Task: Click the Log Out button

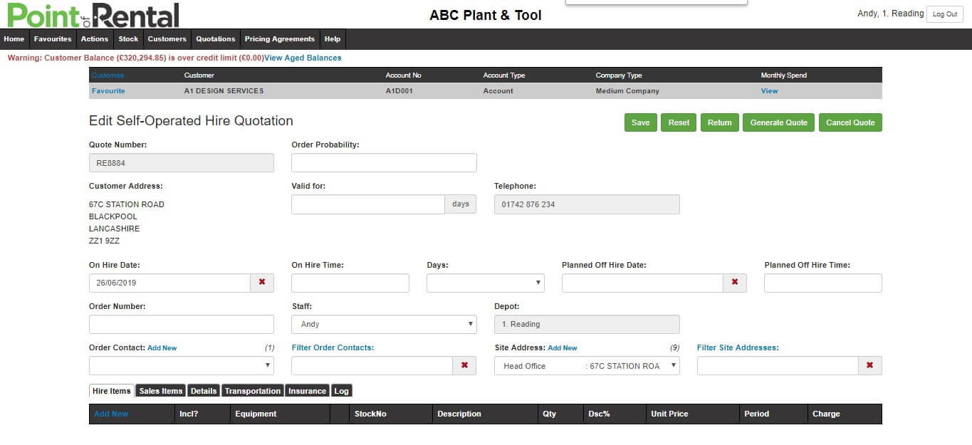Action: click(x=945, y=14)
